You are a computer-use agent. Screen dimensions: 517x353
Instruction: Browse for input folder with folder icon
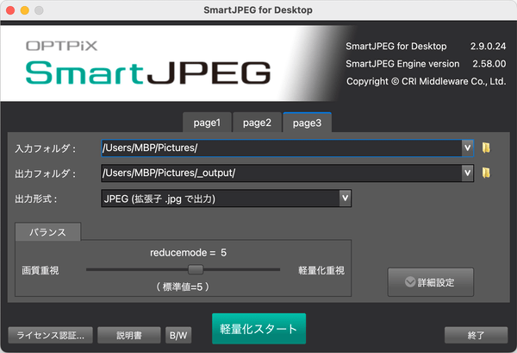click(x=486, y=148)
